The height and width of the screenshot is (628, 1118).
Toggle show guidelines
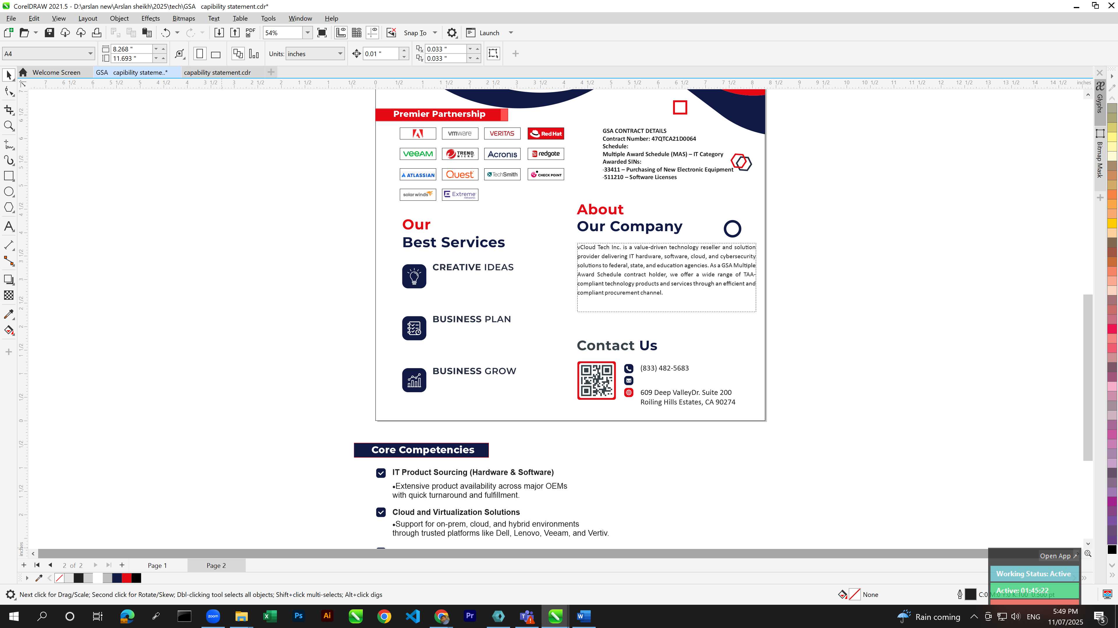coord(372,33)
